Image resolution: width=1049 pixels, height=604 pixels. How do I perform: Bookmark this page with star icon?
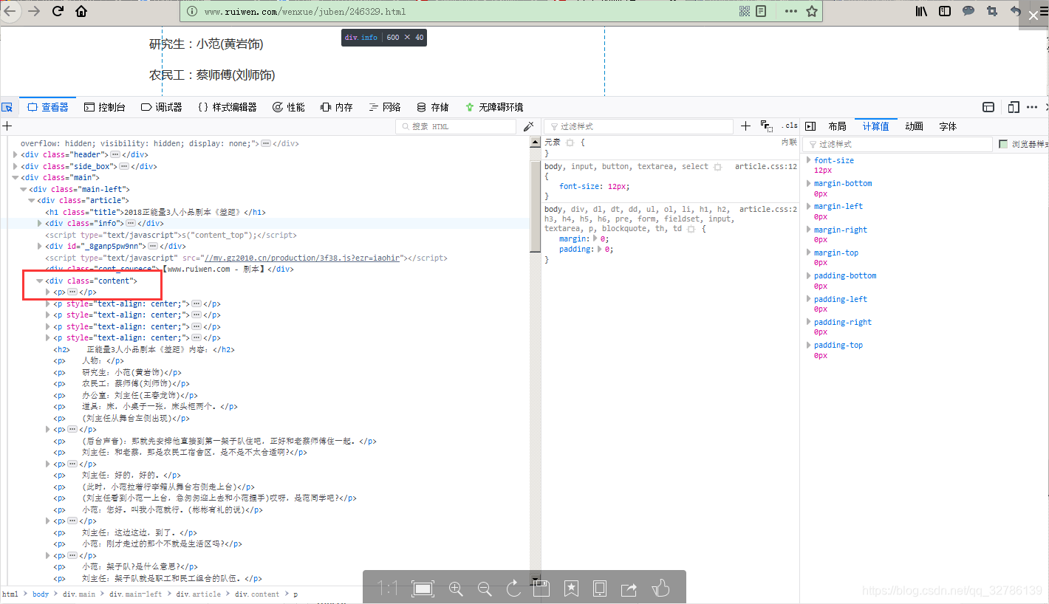pyautogui.click(x=812, y=11)
